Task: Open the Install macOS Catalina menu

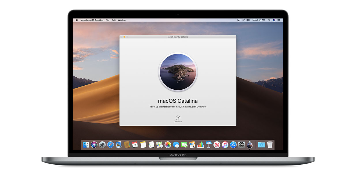Action: pyautogui.click(x=92, y=20)
